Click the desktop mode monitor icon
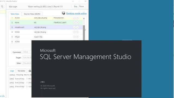The image size is (174, 98). pyautogui.click(x=64, y=13)
